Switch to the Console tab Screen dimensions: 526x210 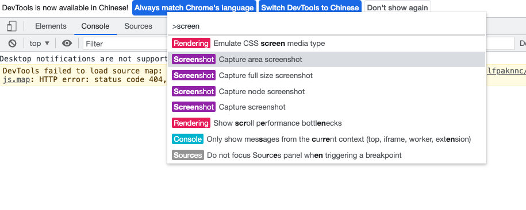[95, 26]
